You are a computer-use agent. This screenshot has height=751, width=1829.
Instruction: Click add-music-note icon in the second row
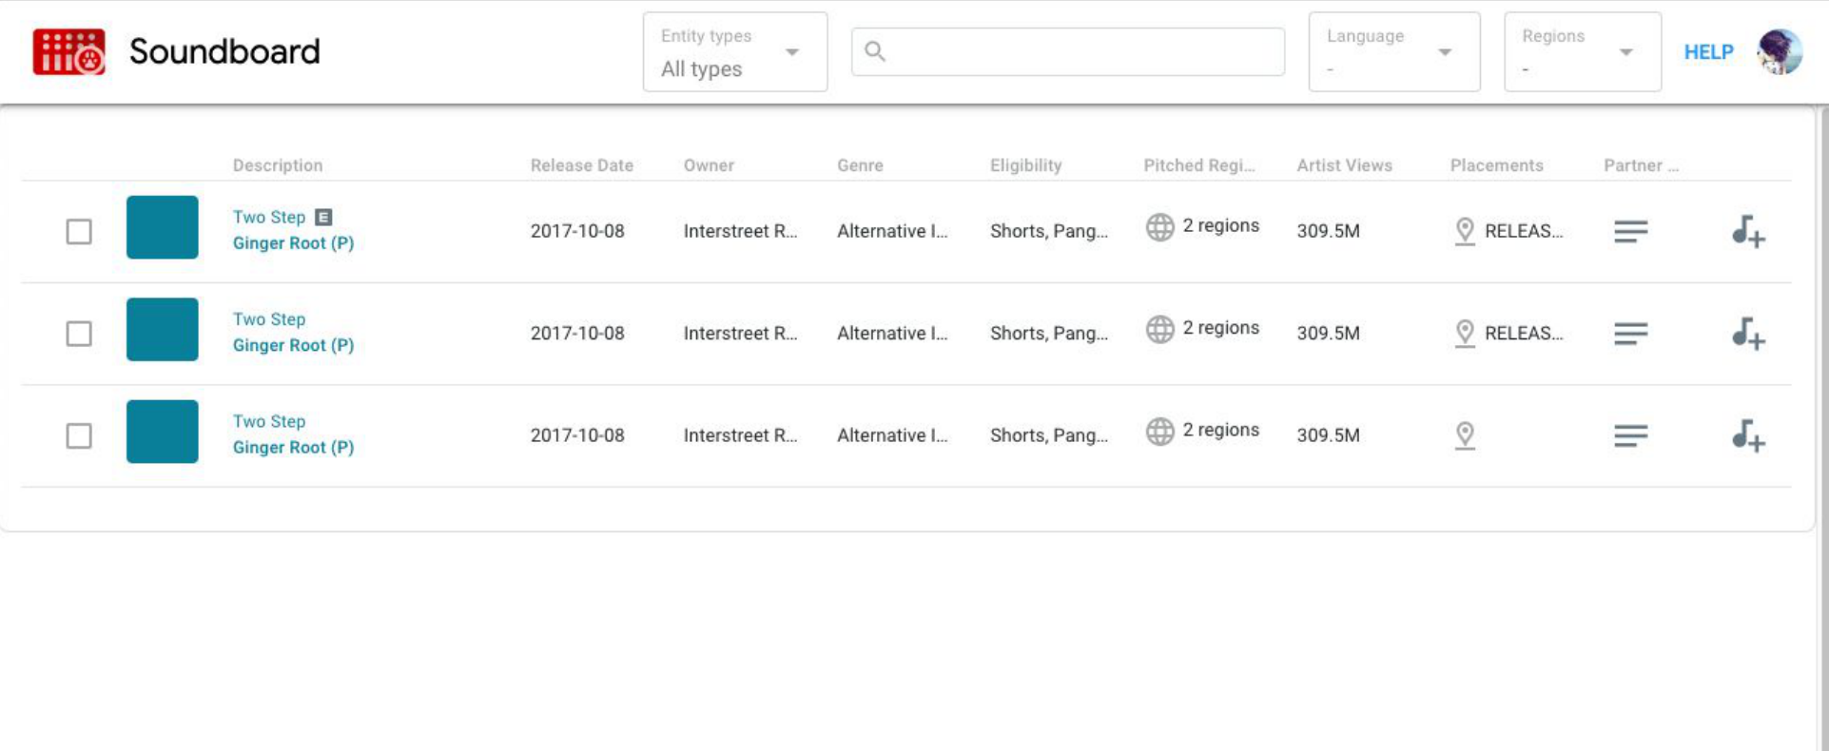click(x=1748, y=334)
